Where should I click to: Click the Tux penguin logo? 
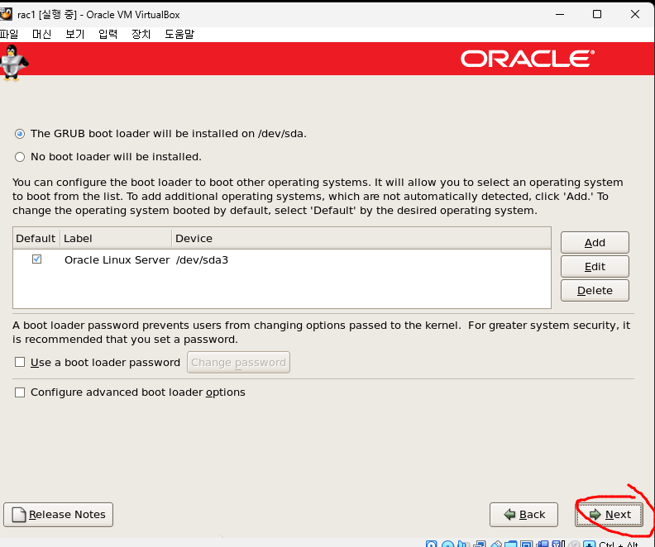tap(14, 63)
